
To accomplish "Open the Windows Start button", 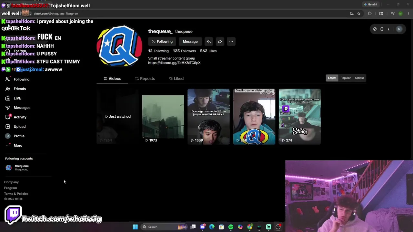I will point(135,227).
